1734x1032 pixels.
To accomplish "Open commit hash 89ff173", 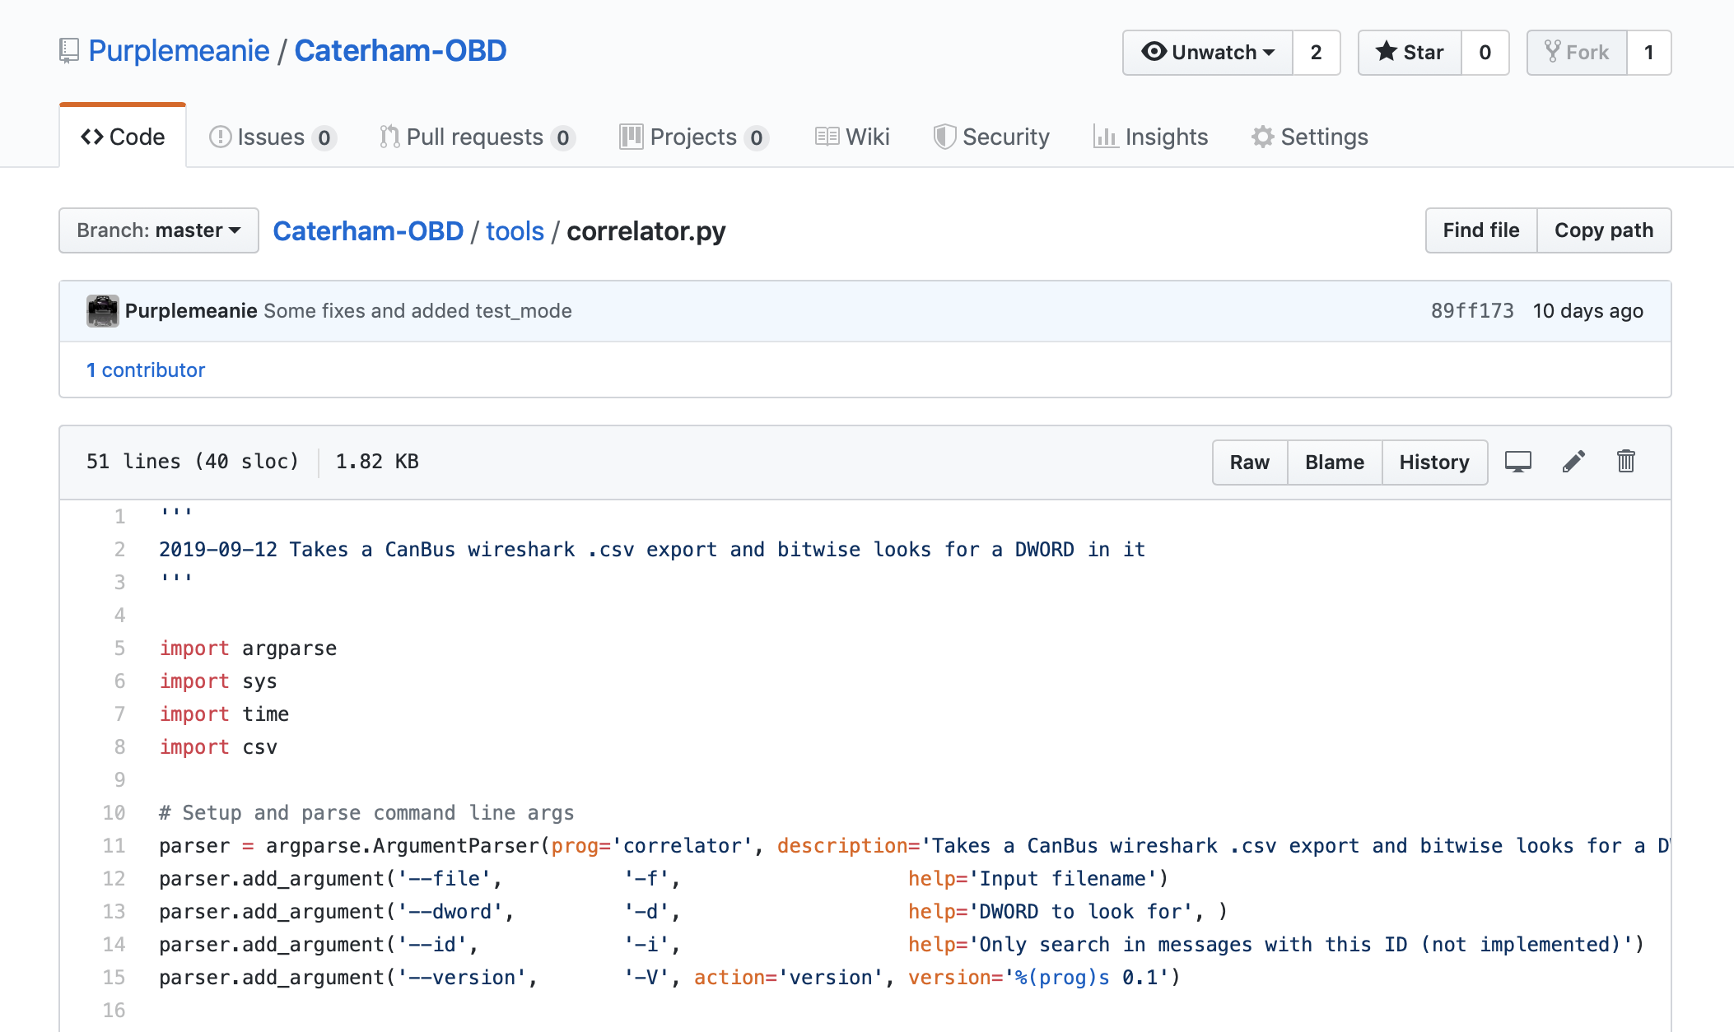I will (x=1472, y=311).
